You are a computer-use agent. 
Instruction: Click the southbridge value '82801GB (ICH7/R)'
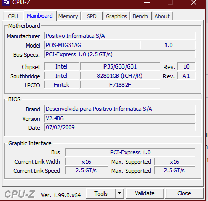click(x=120, y=76)
